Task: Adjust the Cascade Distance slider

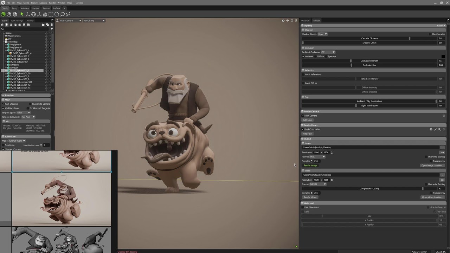Action: (369, 38)
